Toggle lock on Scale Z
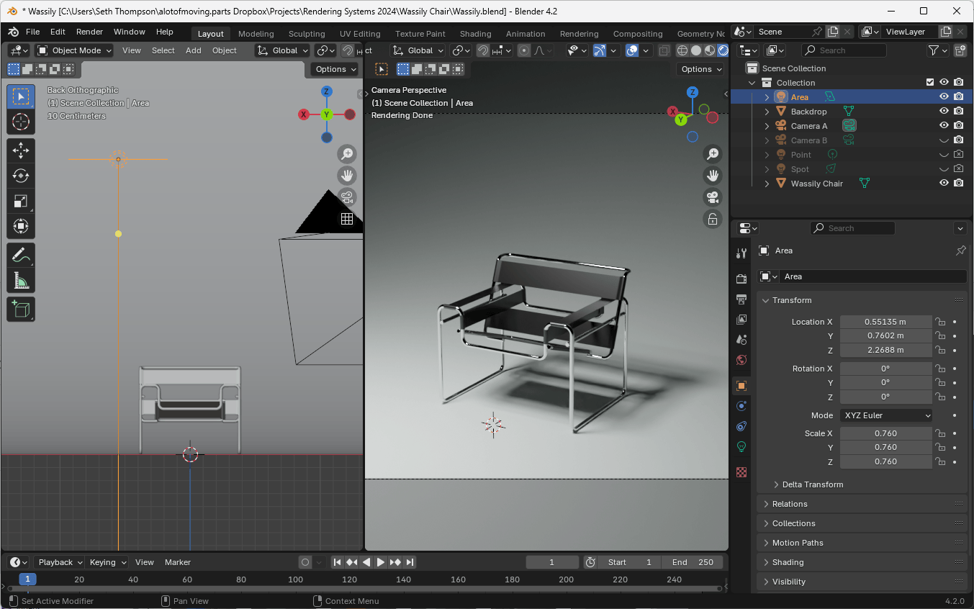This screenshot has width=974, height=609. (940, 461)
